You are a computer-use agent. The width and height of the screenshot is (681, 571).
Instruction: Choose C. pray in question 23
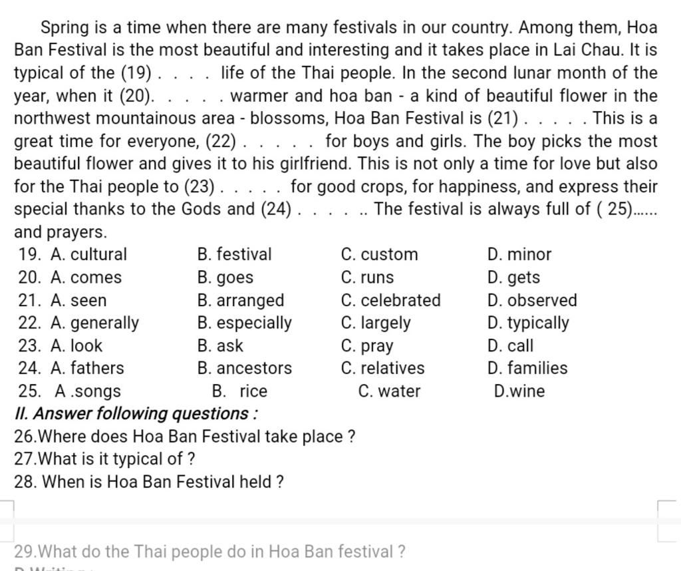367,346
